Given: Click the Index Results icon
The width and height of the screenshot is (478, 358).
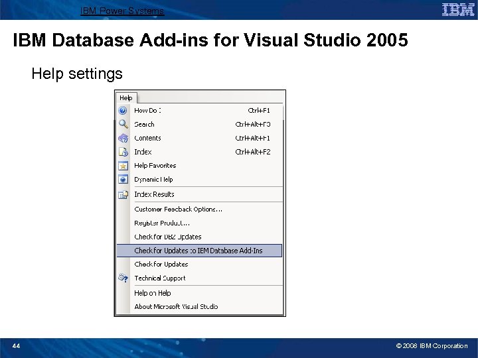Looking at the screenshot, I should pos(123,194).
